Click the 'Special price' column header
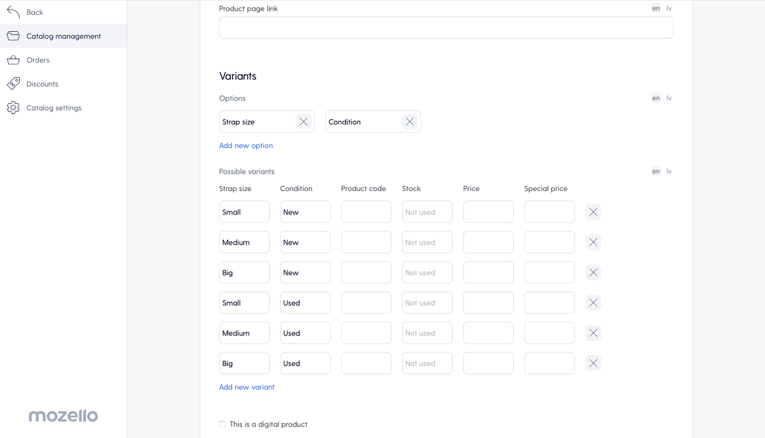 (546, 188)
